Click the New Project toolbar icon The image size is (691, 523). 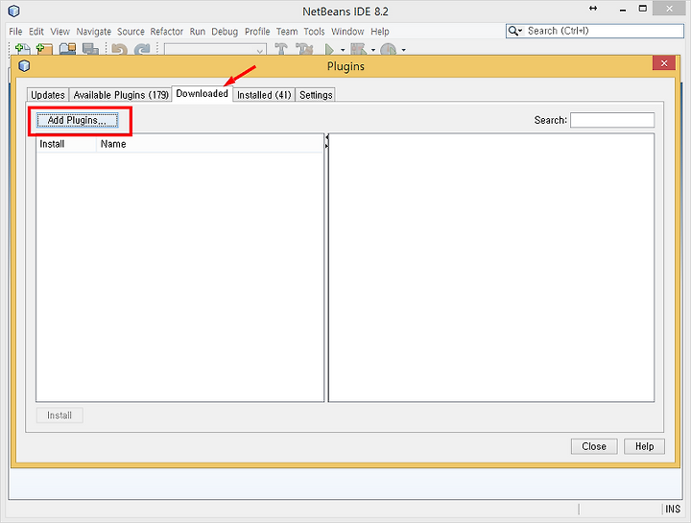click(x=44, y=49)
